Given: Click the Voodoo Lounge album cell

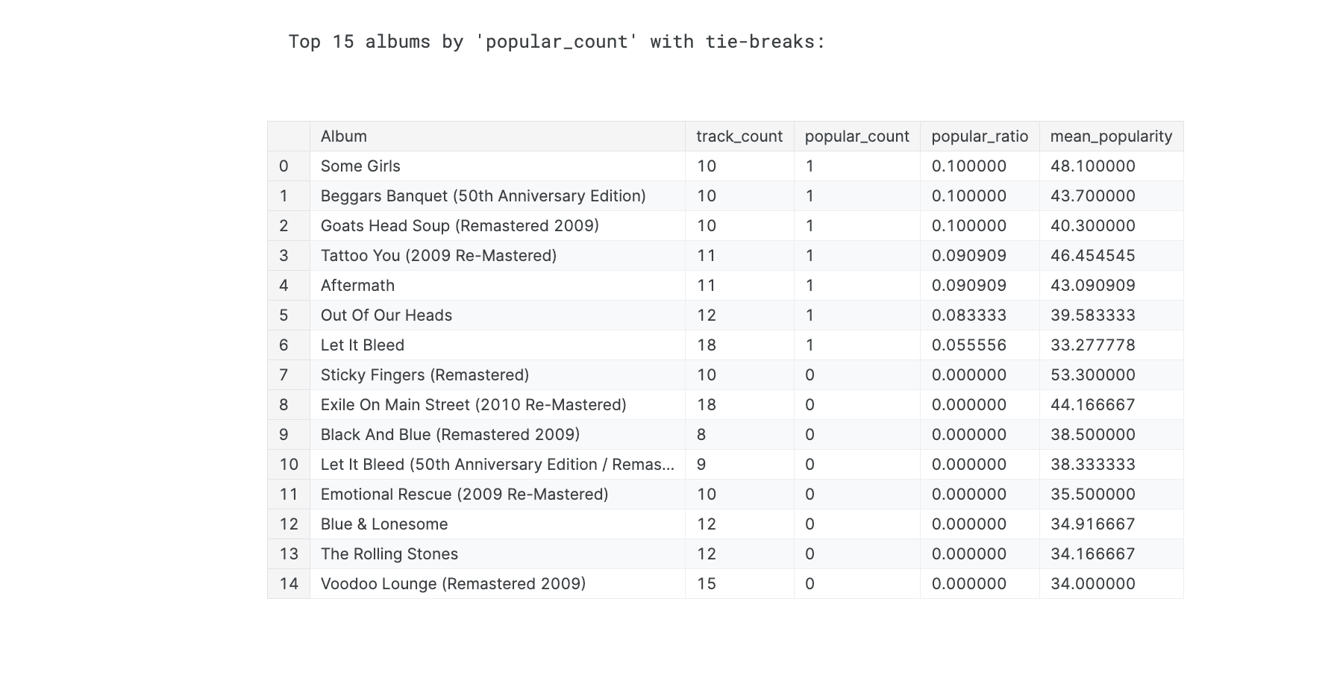Looking at the screenshot, I should click(453, 584).
